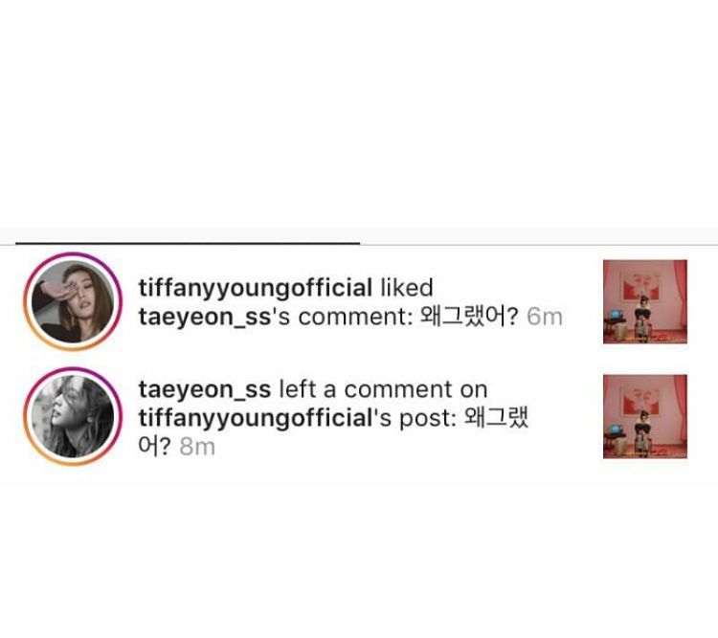Open the post thumbnail in the first activity row
Screen dimensions: 718x638
[x=644, y=301]
